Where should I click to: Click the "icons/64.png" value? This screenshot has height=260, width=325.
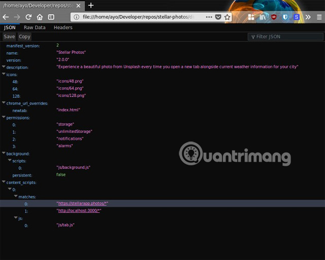[x=70, y=88]
